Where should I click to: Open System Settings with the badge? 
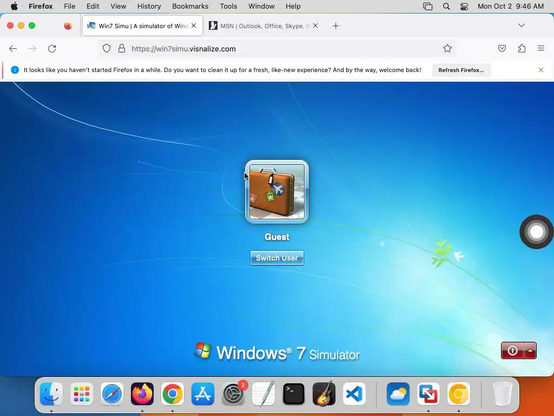pyautogui.click(x=233, y=394)
